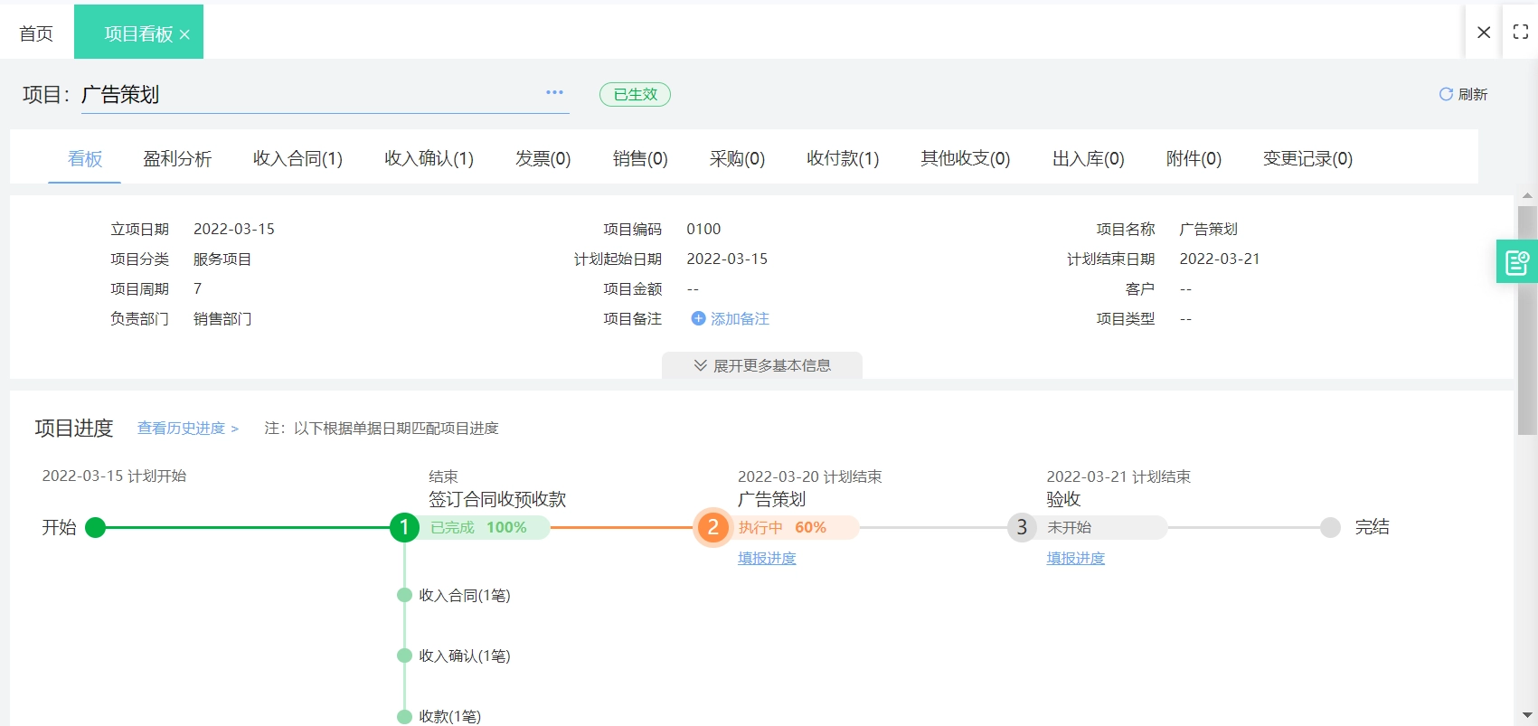Switch to the 盈利分析 tab

177,158
